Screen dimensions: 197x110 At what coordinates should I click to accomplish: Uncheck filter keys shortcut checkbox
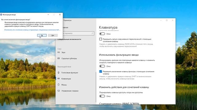101,71
